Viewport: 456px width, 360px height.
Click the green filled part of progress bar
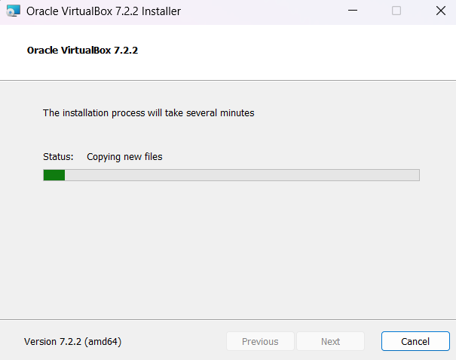(x=54, y=175)
